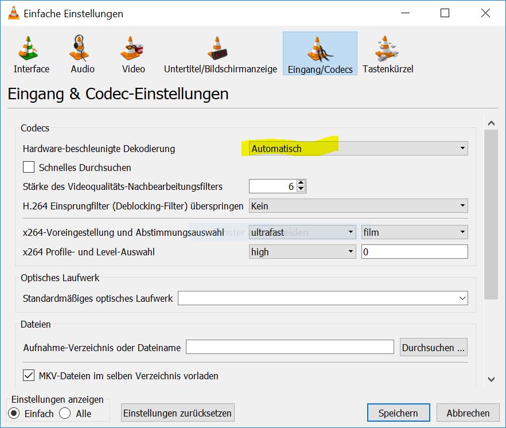This screenshot has height=428, width=506.
Task: Open the Hardware-beschleunigte Dekodierung dropdown
Action: click(358, 149)
